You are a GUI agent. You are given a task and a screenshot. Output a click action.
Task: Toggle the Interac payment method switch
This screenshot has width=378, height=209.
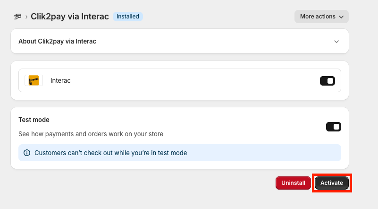click(x=328, y=81)
